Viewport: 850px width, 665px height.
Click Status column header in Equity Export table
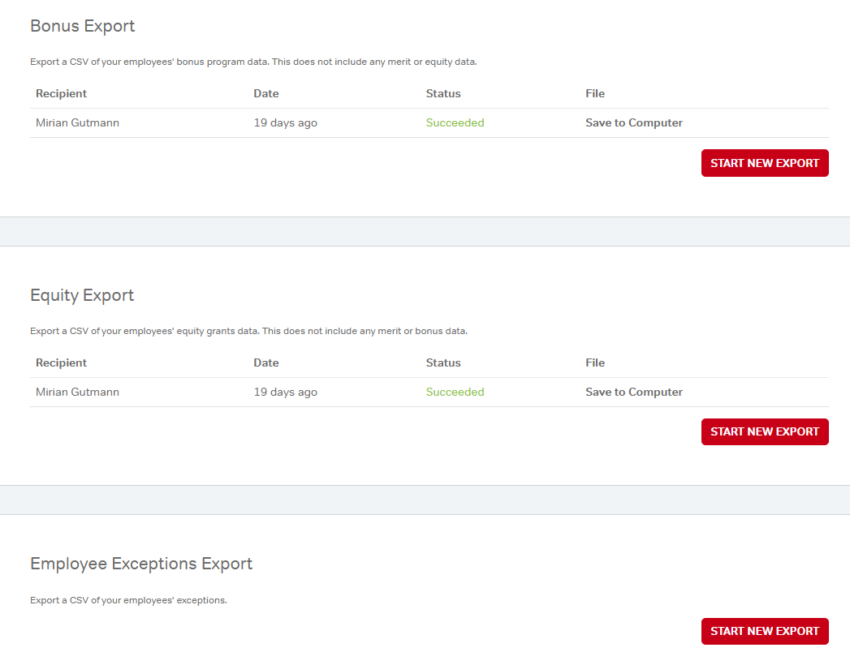click(x=442, y=363)
